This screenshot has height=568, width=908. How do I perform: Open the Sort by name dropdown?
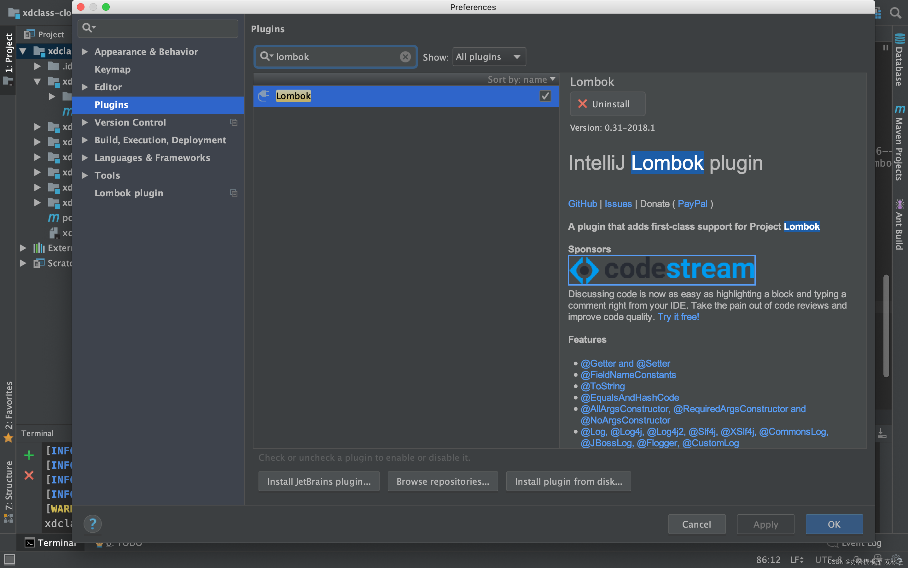521,79
